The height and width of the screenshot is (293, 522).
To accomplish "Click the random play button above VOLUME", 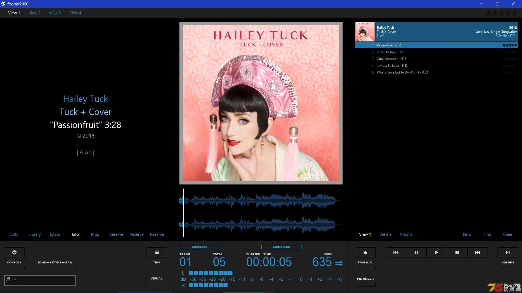I will tap(508, 252).
